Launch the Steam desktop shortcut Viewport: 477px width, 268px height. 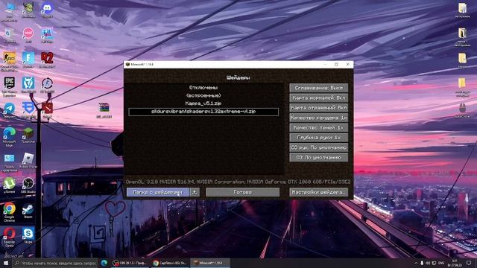click(x=28, y=210)
